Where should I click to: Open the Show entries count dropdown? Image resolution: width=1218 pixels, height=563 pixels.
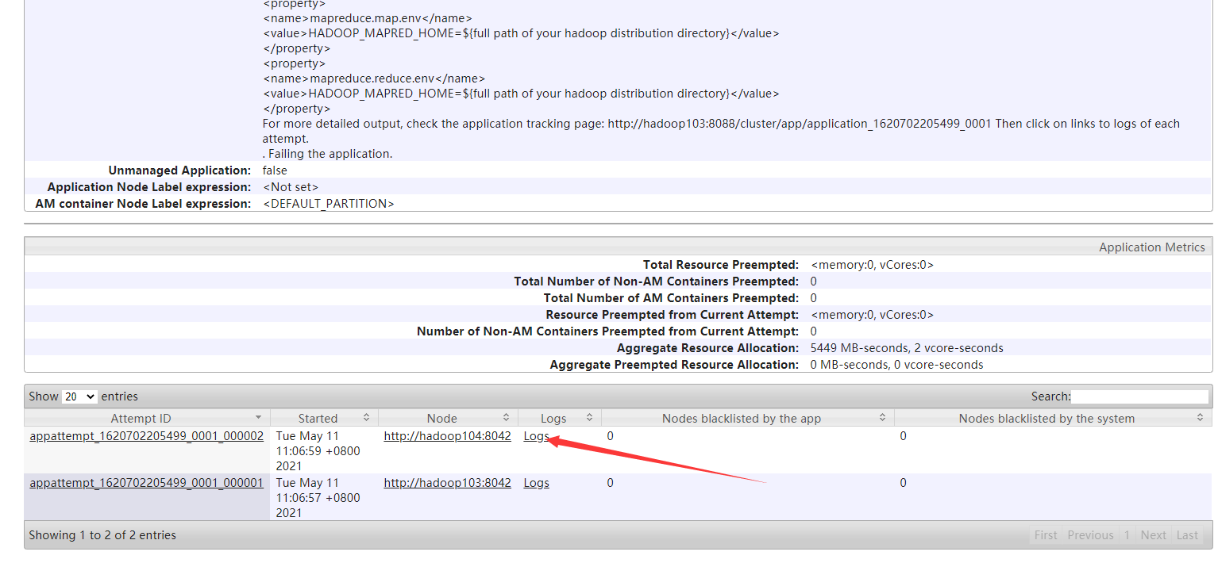79,396
